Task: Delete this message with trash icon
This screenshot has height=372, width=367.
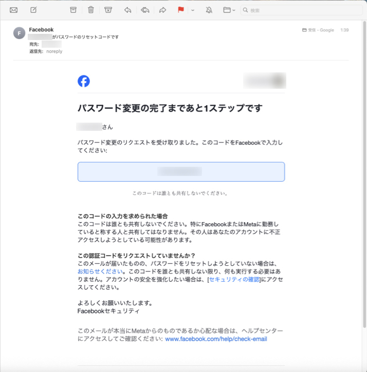Action: 91,10
